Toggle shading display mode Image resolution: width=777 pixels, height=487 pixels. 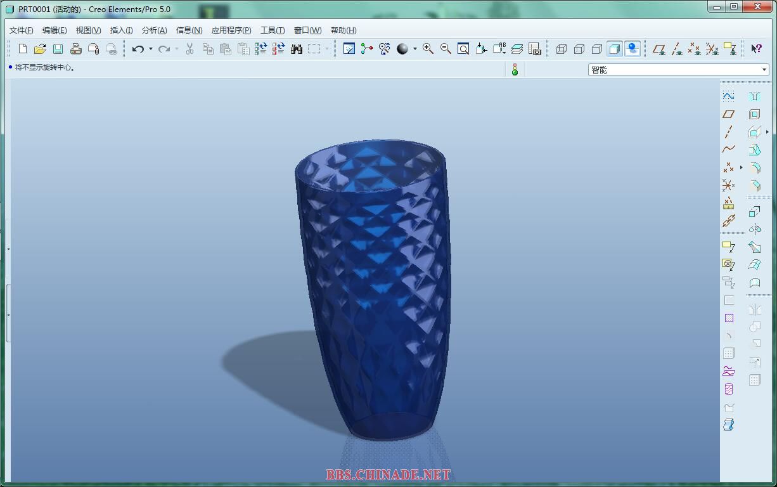tap(614, 49)
